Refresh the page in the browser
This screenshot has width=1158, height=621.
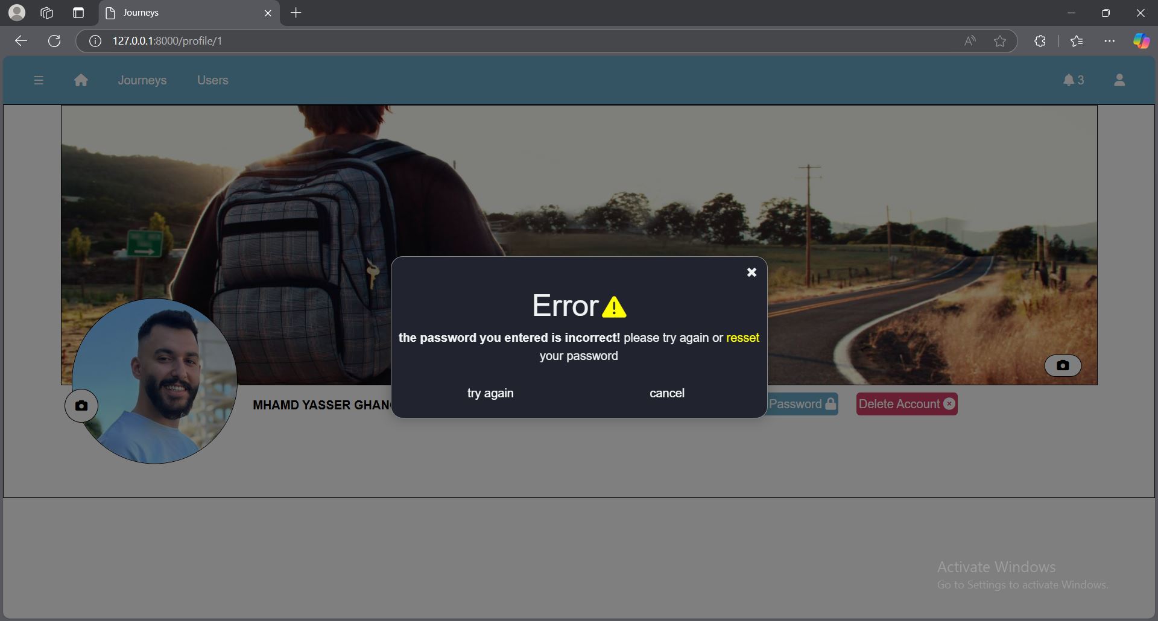point(54,41)
